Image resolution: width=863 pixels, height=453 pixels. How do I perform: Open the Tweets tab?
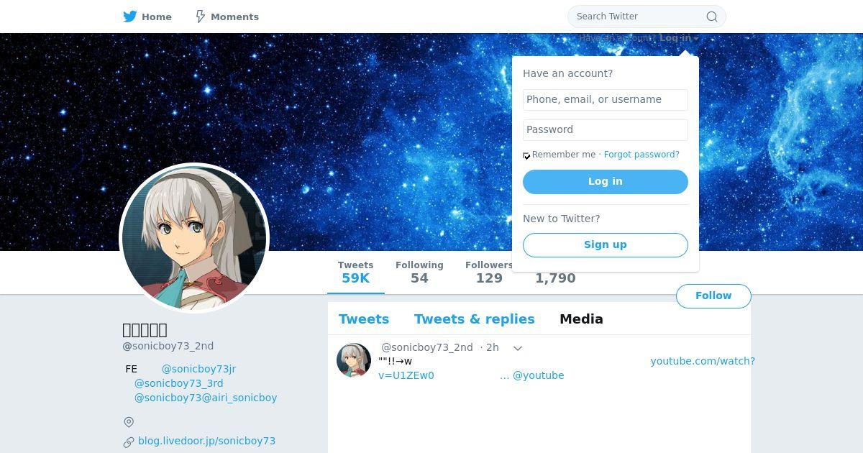[364, 319]
